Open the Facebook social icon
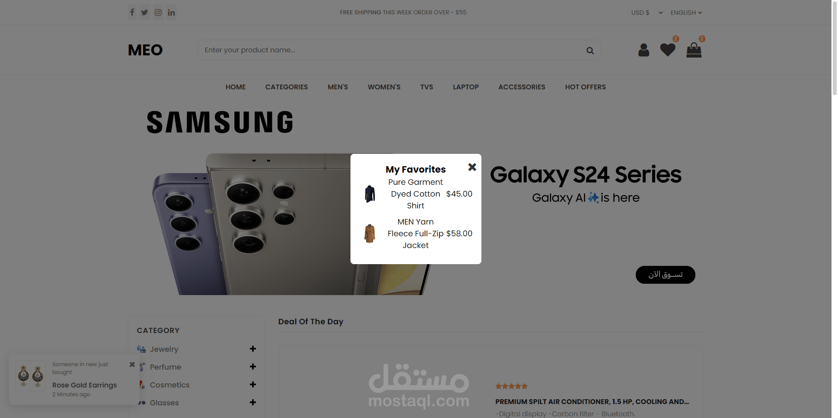Viewport: 838px width, 418px height. coord(132,13)
